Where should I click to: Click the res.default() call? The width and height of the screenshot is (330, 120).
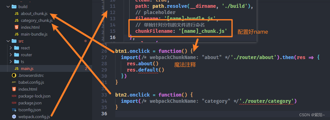(x=145, y=70)
